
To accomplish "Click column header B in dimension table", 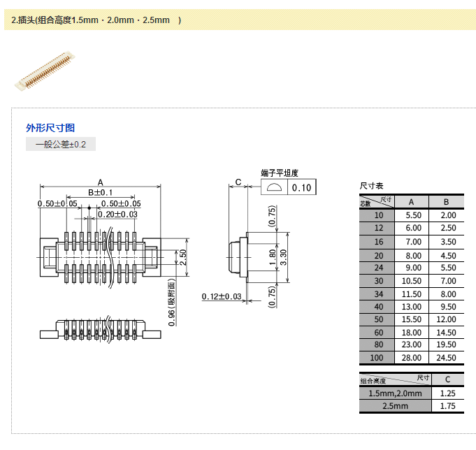I will (x=447, y=201).
